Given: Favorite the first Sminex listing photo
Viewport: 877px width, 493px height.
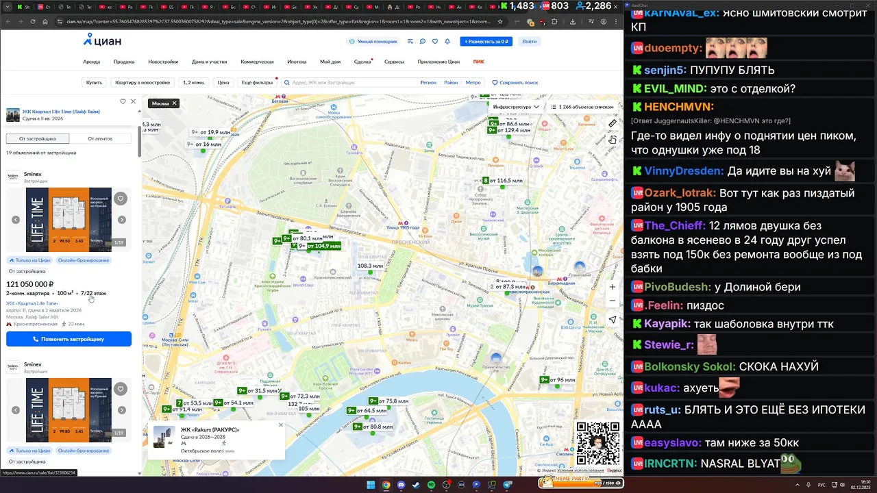Looking at the screenshot, I should [121, 199].
